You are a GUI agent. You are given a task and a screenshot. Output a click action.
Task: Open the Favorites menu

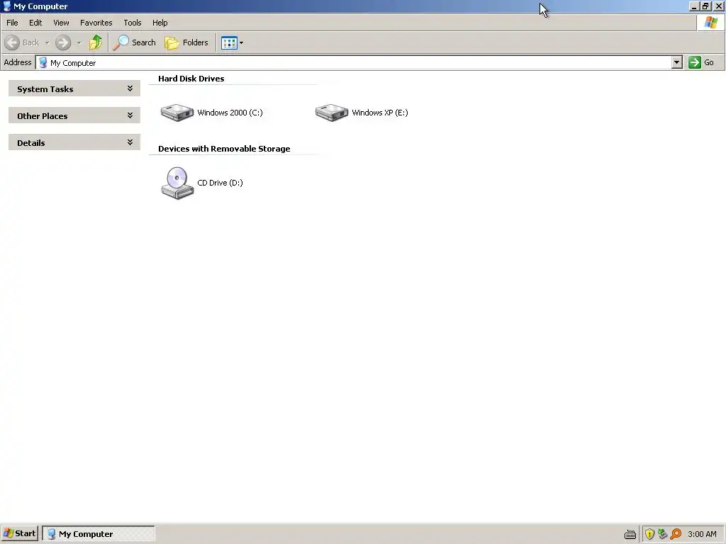(x=96, y=23)
